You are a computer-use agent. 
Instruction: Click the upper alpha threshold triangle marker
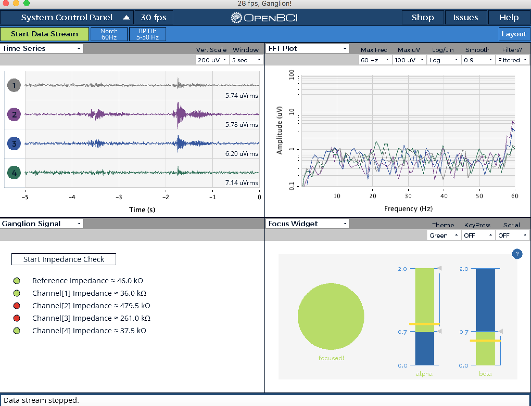pos(439,268)
